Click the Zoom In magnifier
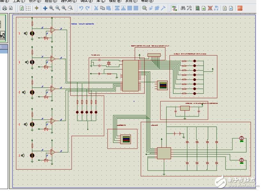The height and width of the screenshot is (191, 262). 52,8
